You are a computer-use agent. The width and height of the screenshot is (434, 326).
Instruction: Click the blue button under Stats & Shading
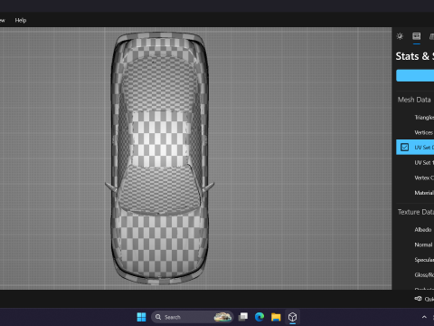[415, 75]
